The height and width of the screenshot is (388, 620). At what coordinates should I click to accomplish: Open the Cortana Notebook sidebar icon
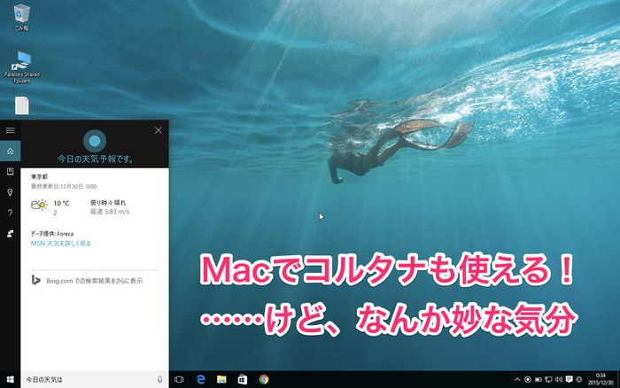click(x=11, y=171)
